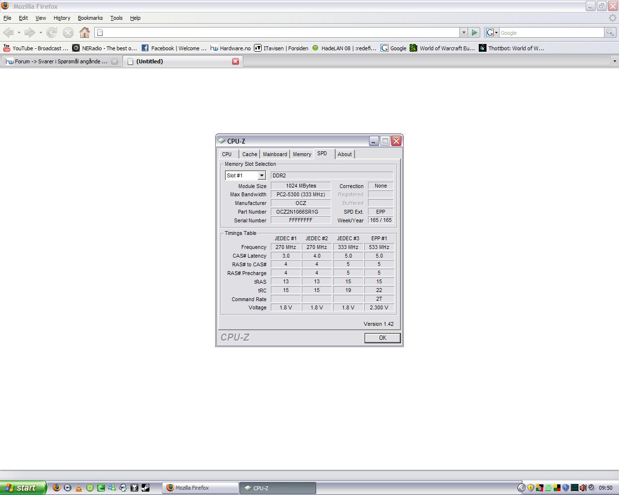The image size is (619, 495).
Task: Click the Firefox Forward arrow button
Action: click(x=29, y=32)
